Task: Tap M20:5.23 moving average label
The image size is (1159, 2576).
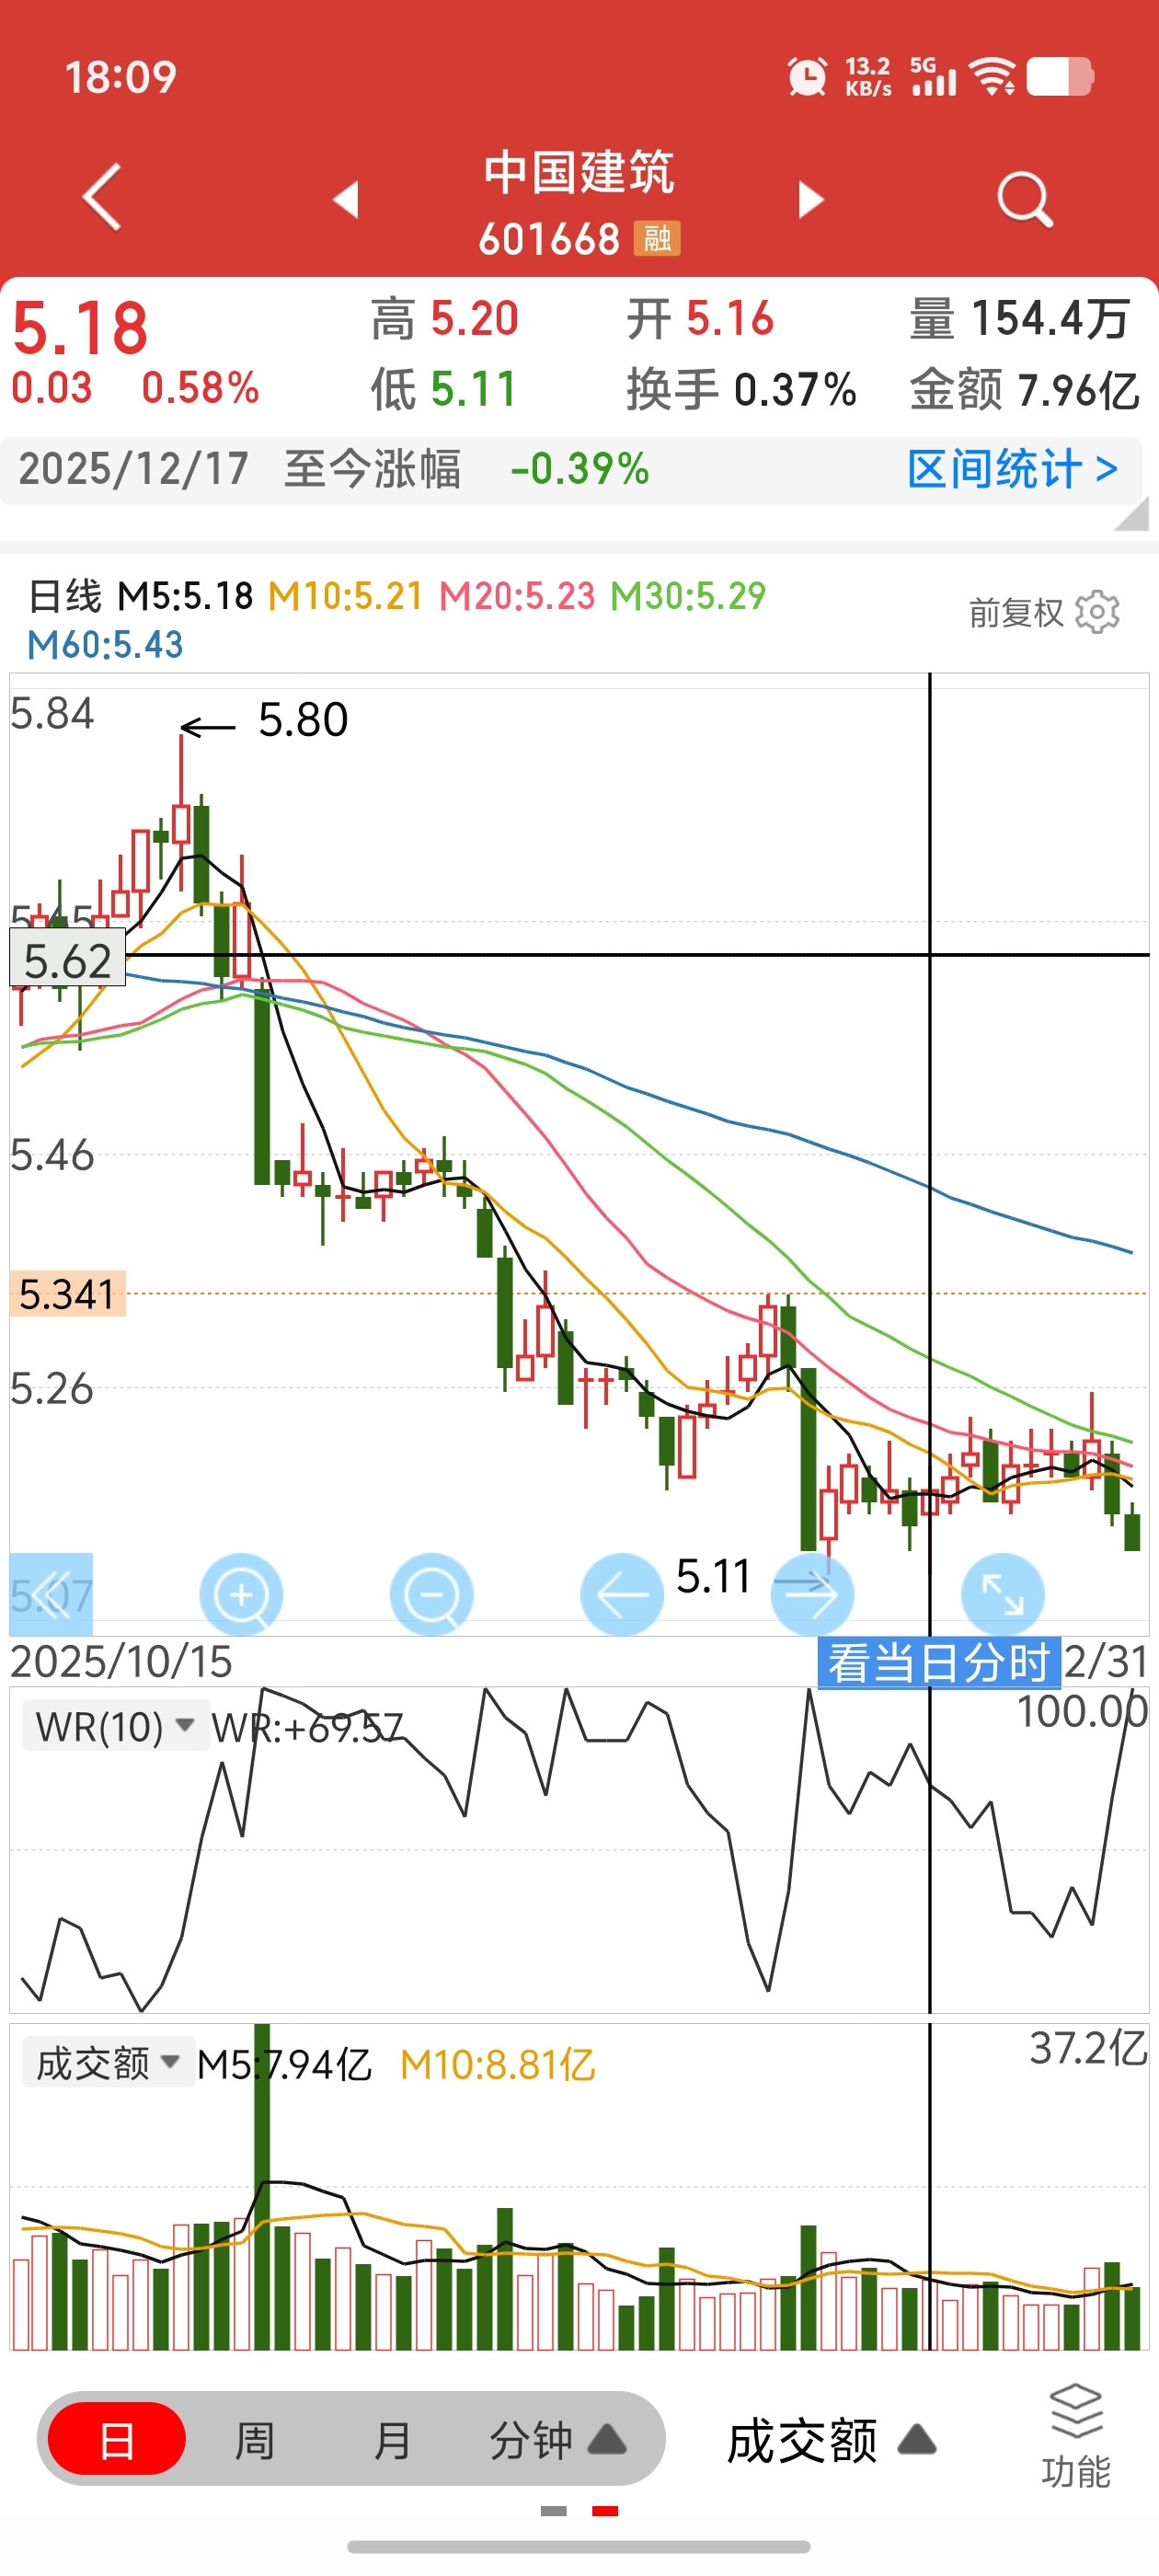Action: pos(517,596)
